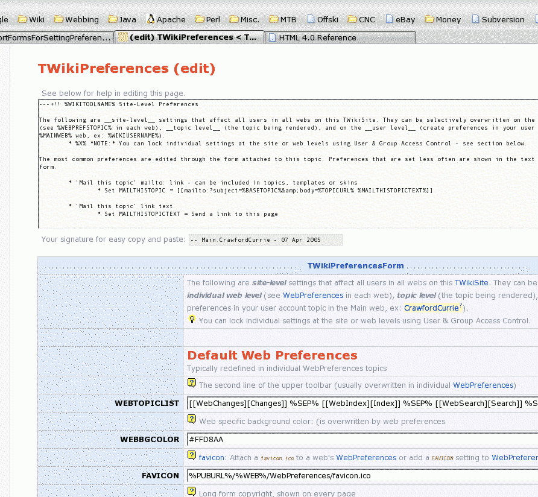
Task: Switch to the HTML 4.0 Reference tab
Action: point(317,37)
